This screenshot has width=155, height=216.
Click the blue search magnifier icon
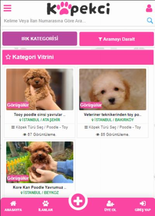(x=150, y=21)
